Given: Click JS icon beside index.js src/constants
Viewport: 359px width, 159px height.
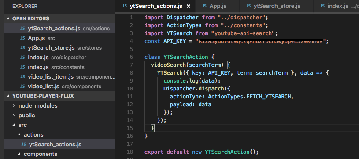Looking at the screenshot, I should [x=22, y=67].
